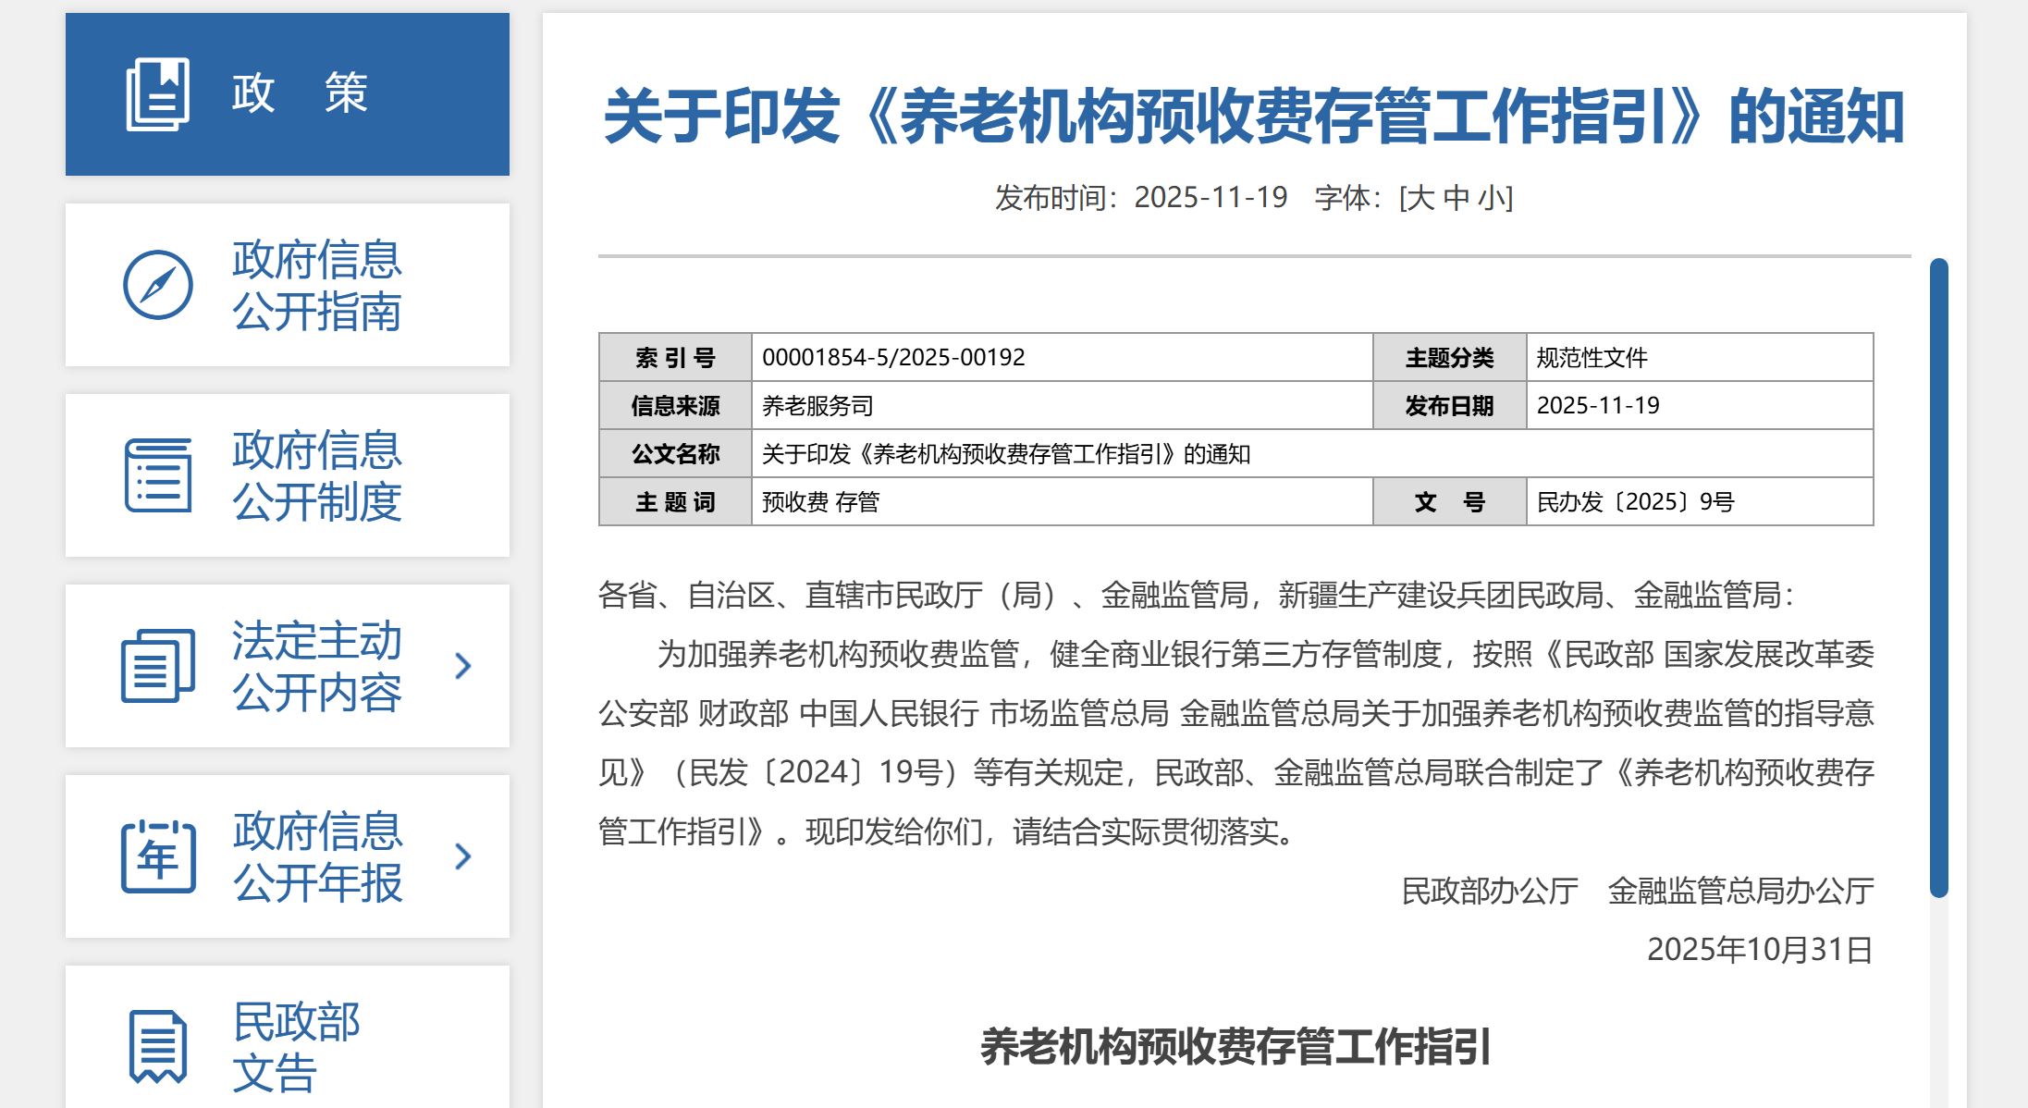Open 法定主动公开内容 menu item
The height and width of the screenshot is (1108, 2028).
[288, 666]
